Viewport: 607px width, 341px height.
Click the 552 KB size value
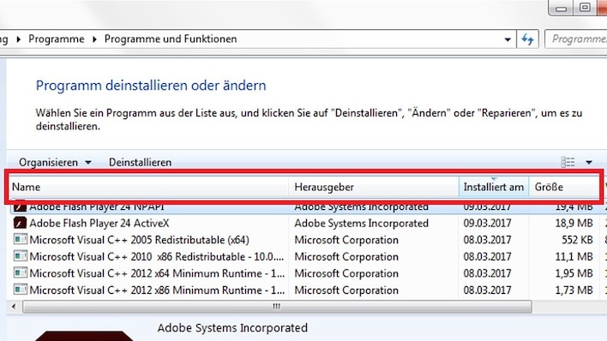coord(577,240)
